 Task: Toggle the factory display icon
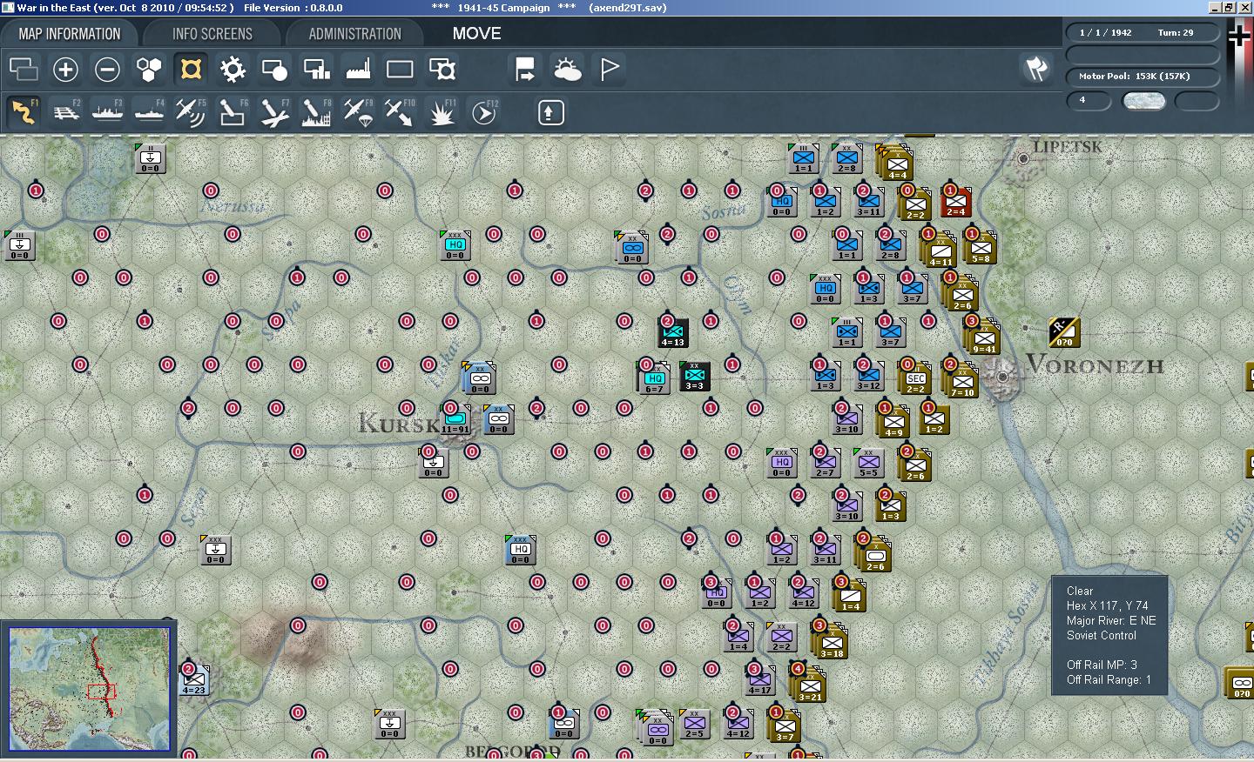[x=358, y=69]
